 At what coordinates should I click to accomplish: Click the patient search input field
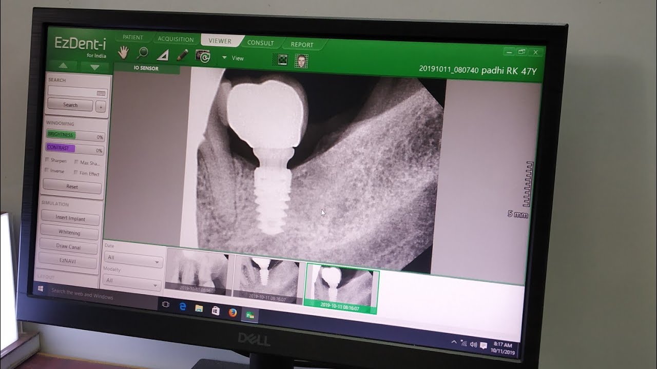(x=76, y=92)
